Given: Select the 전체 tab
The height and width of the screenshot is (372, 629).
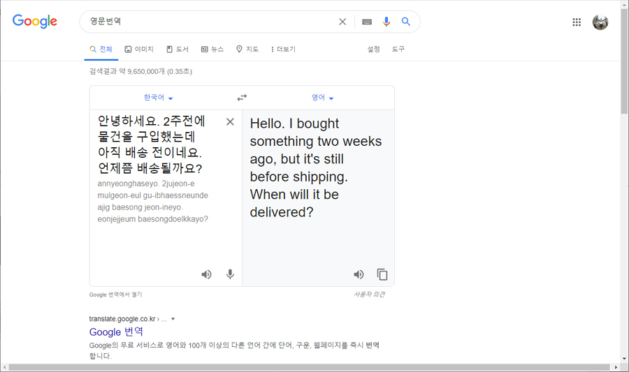Looking at the screenshot, I should [101, 50].
